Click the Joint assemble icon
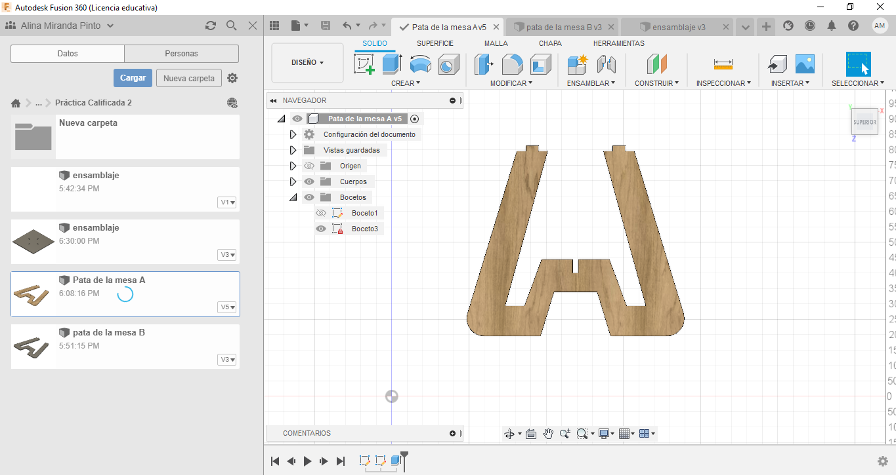The width and height of the screenshot is (896, 475). point(607,64)
